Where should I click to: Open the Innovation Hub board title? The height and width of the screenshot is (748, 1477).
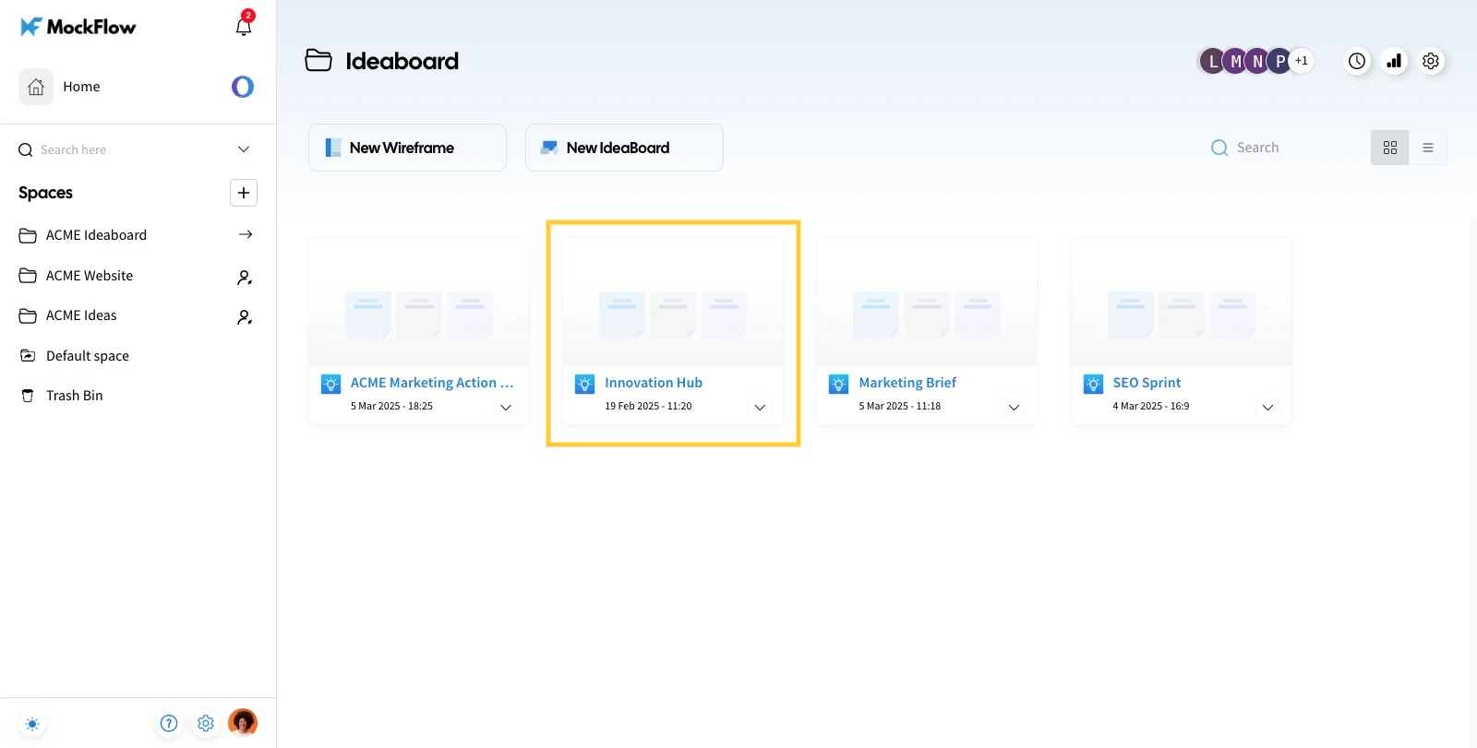tap(654, 383)
